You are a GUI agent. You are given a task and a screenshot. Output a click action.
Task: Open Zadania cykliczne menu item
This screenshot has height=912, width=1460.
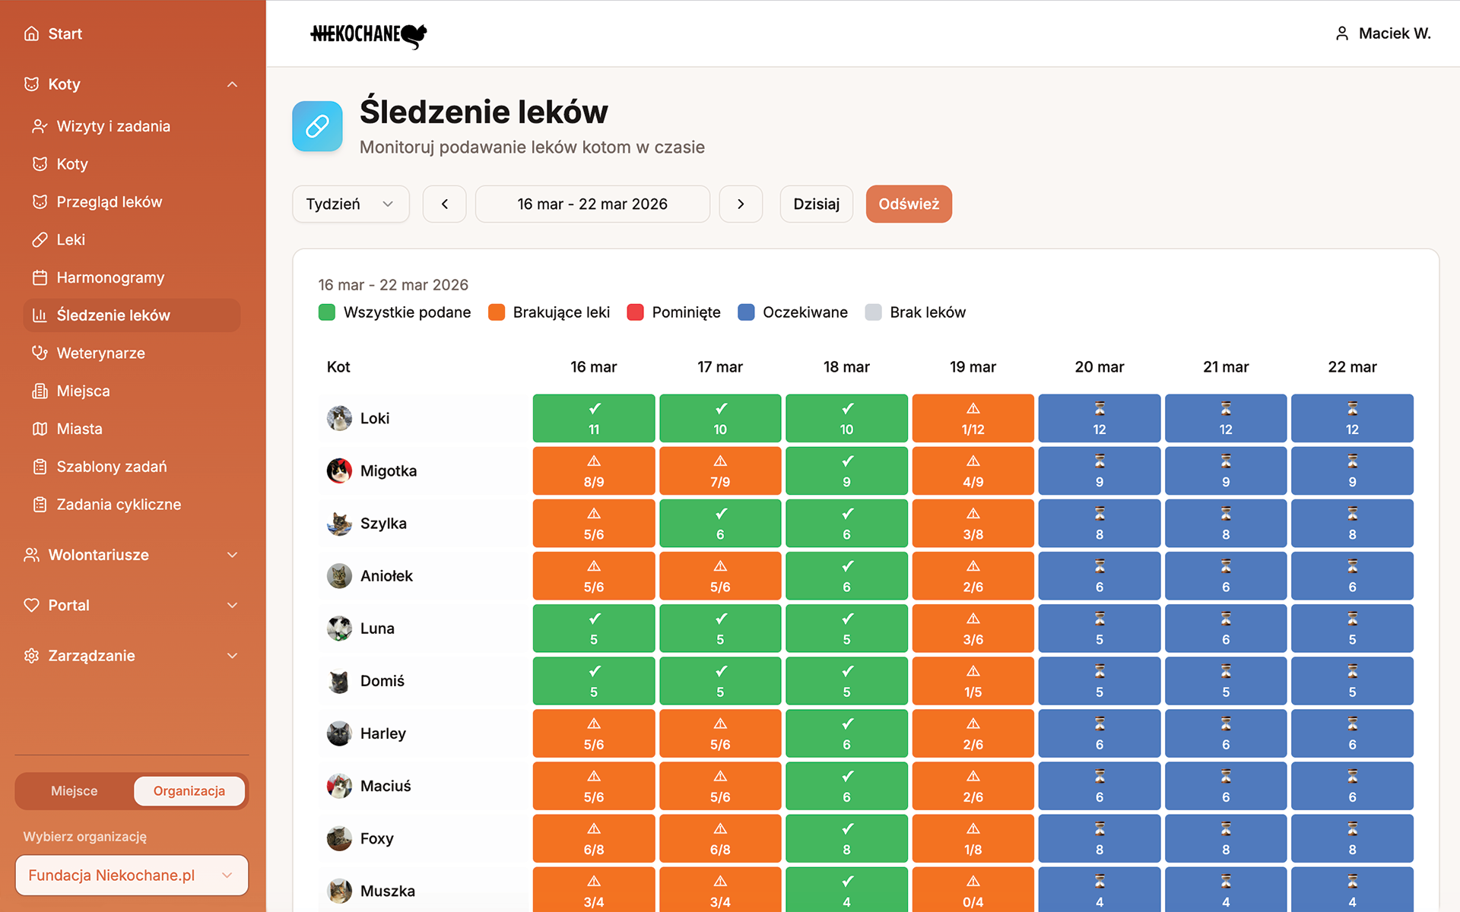click(x=119, y=505)
